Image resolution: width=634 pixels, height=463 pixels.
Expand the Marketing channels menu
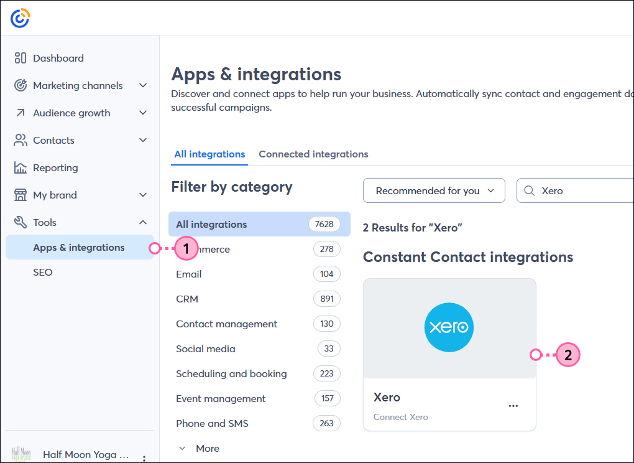pyautogui.click(x=143, y=85)
